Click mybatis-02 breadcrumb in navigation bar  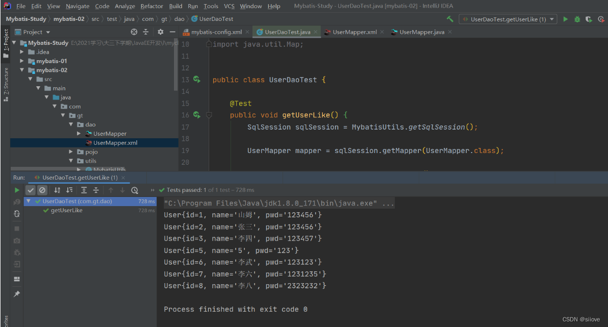click(69, 19)
